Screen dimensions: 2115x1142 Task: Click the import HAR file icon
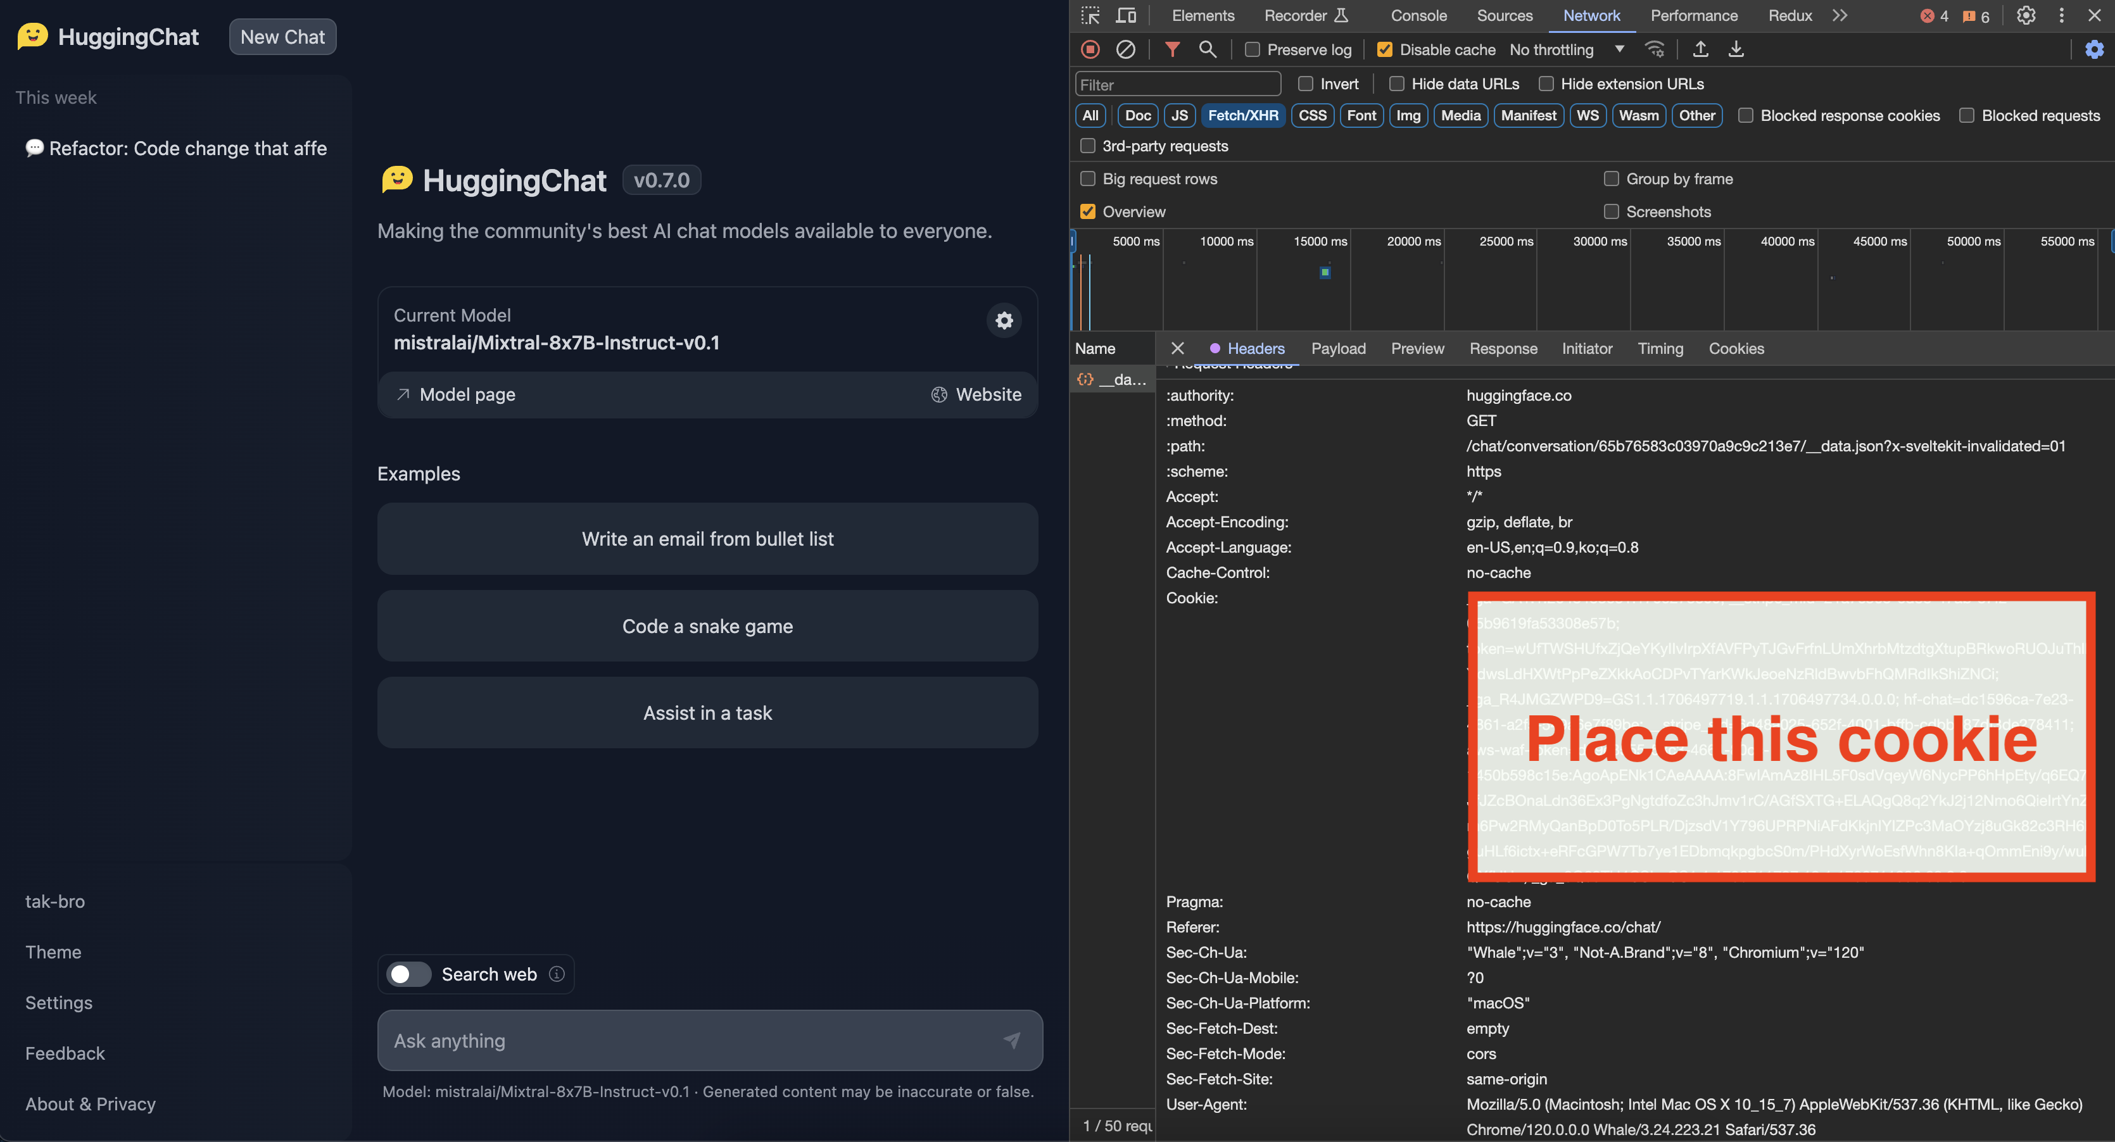tap(1699, 49)
